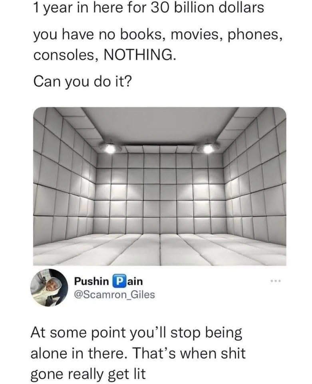Open the Pushin Pain display name

click(108, 281)
